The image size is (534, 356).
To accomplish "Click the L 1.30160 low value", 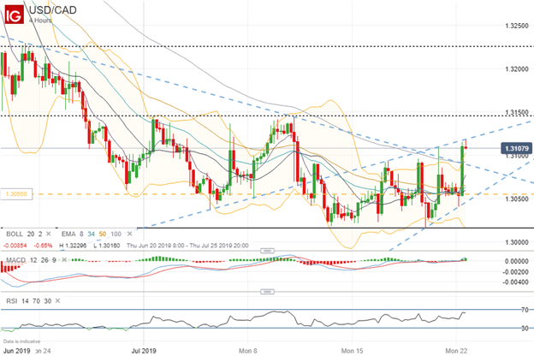I will click(x=107, y=246).
